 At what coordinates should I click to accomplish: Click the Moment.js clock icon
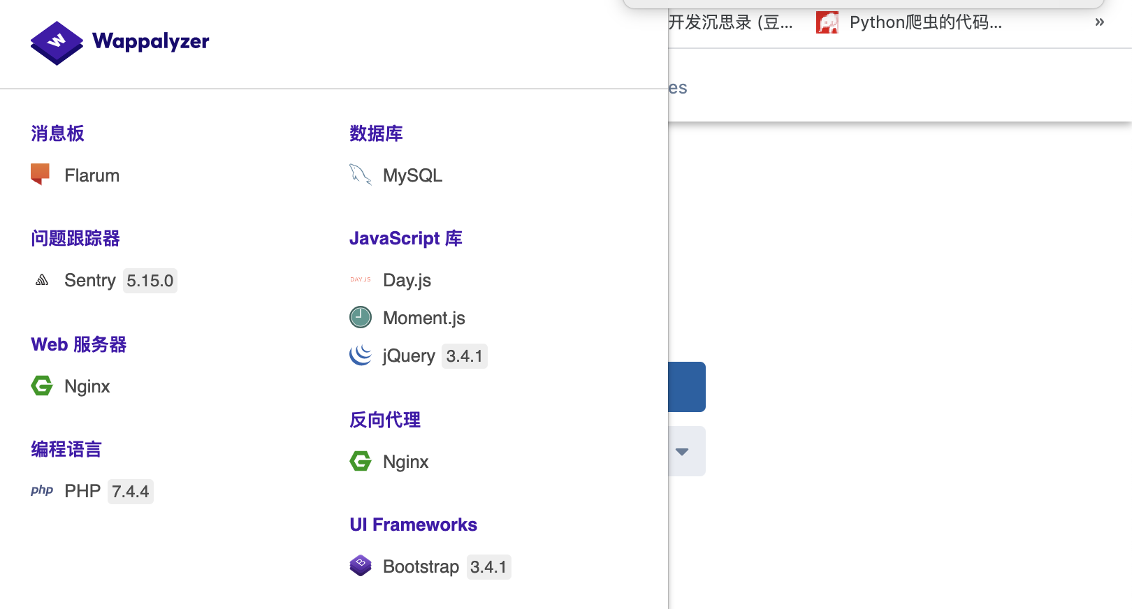pos(361,317)
